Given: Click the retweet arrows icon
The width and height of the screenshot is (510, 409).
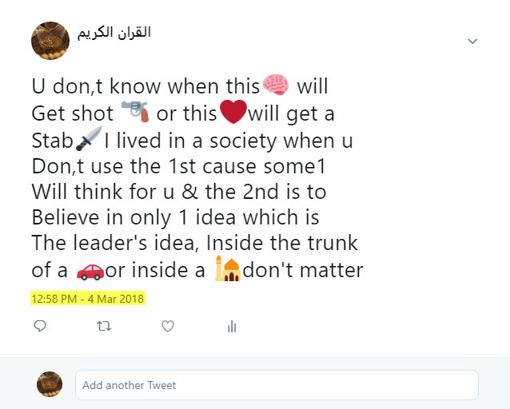Looking at the screenshot, I should (104, 326).
